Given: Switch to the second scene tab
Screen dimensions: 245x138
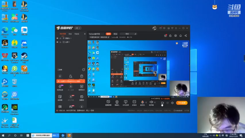Looking at the screenshot, I should (70, 34).
